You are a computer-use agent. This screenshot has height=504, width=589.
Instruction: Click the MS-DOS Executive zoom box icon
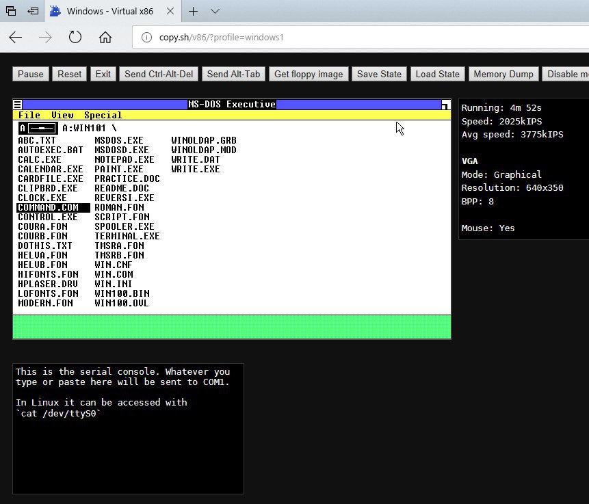[446, 105]
